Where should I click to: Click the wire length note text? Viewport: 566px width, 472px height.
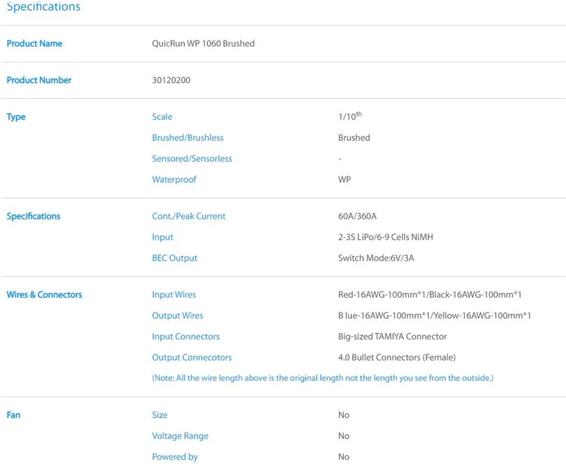pos(323,378)
